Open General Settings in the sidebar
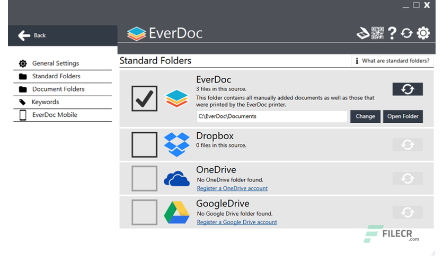Viewport: 443px width, 256px height. (55, 63)
